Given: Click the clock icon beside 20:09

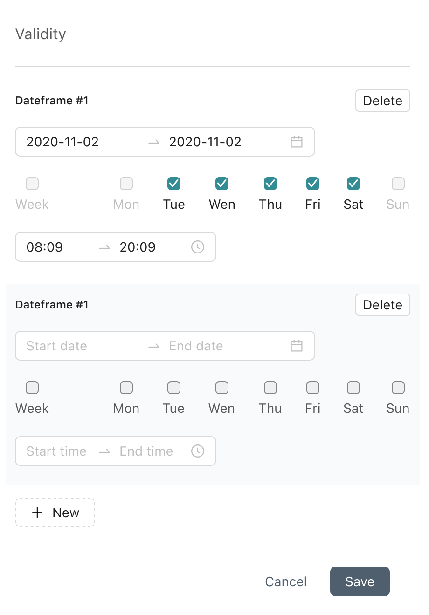Looking at the screenshot, I should (198, 247).
